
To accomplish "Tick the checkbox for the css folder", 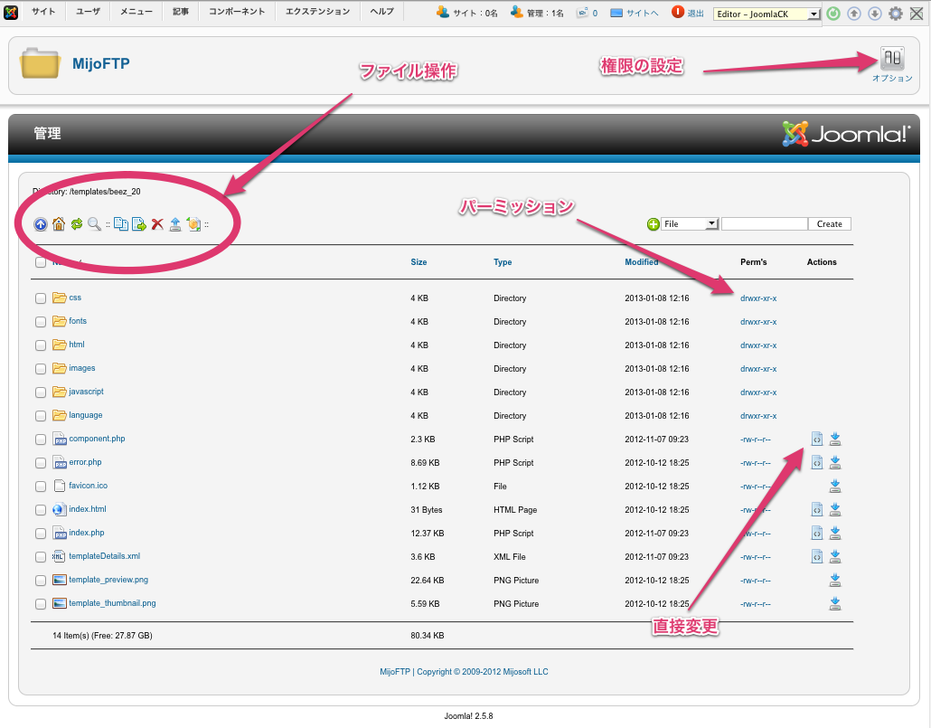I will tap(41, 298).
